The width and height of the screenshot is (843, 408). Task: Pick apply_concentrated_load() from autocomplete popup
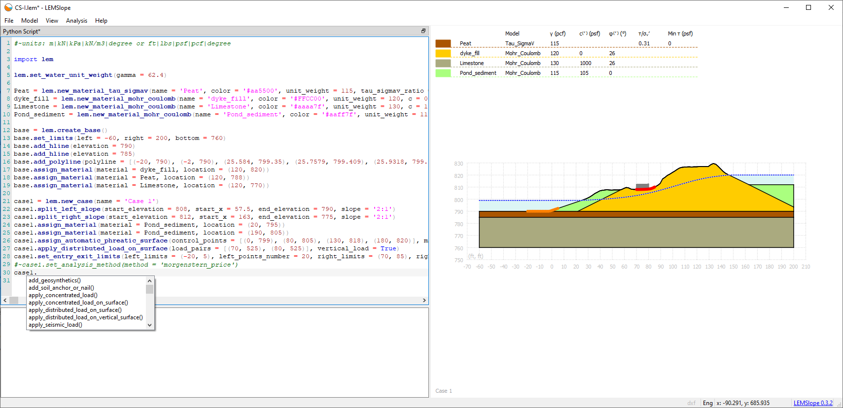coord(63,295)
